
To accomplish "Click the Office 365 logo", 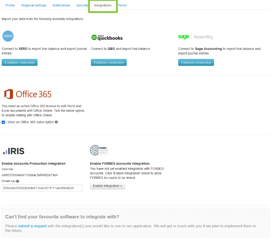I will point(28,94).
